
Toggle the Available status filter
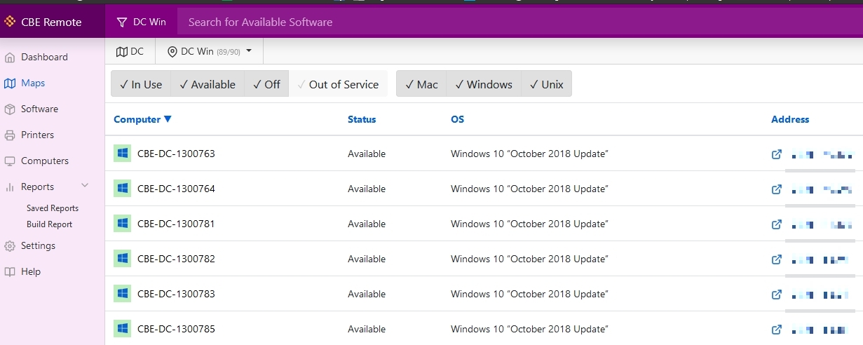tap(208, 84)
